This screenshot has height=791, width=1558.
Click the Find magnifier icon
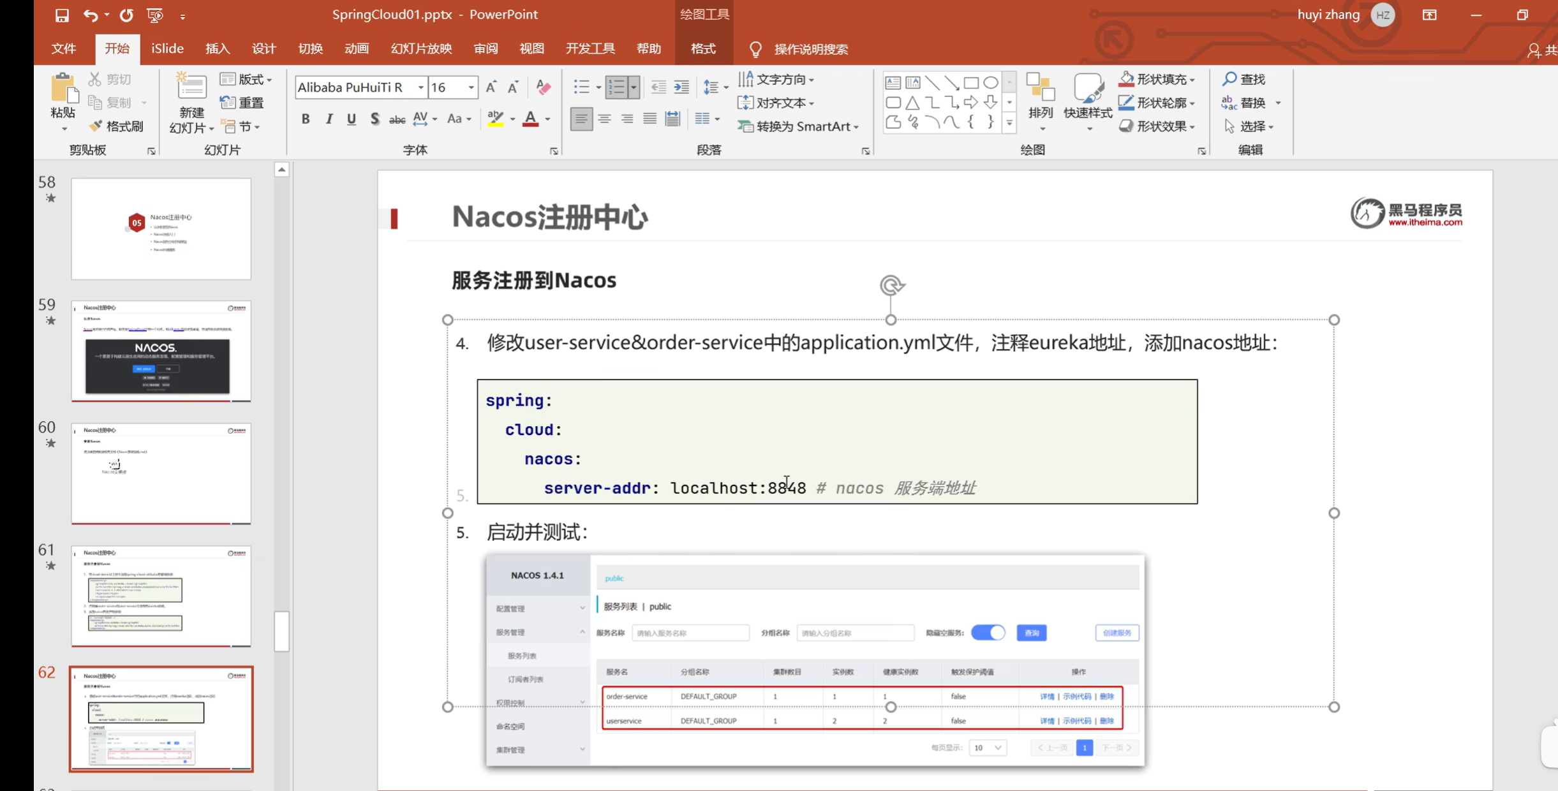pyautogui.click(x=1229, y=79)
